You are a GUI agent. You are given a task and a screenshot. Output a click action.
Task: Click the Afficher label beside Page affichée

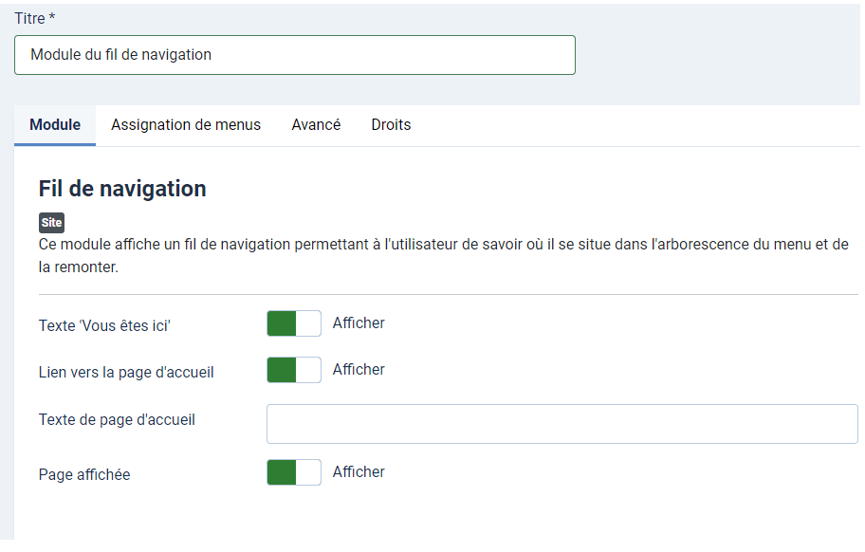[359, 472]
